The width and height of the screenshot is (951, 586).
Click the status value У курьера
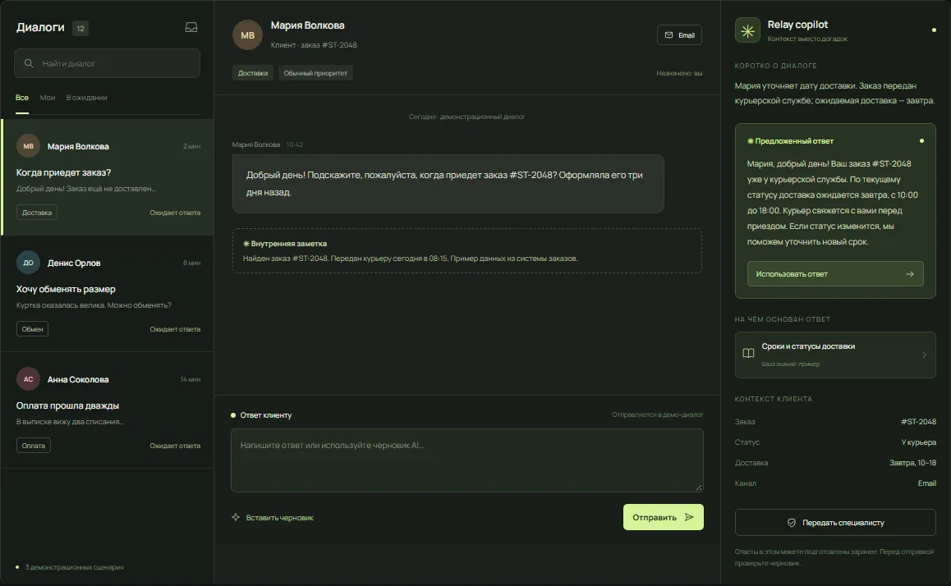click(x=918, y=442)
